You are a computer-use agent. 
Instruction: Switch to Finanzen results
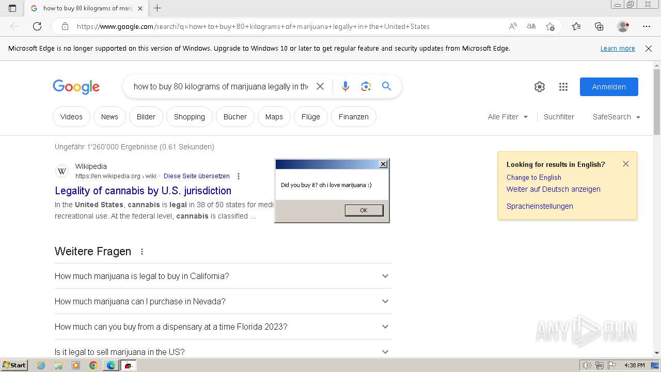coord(354,117)
